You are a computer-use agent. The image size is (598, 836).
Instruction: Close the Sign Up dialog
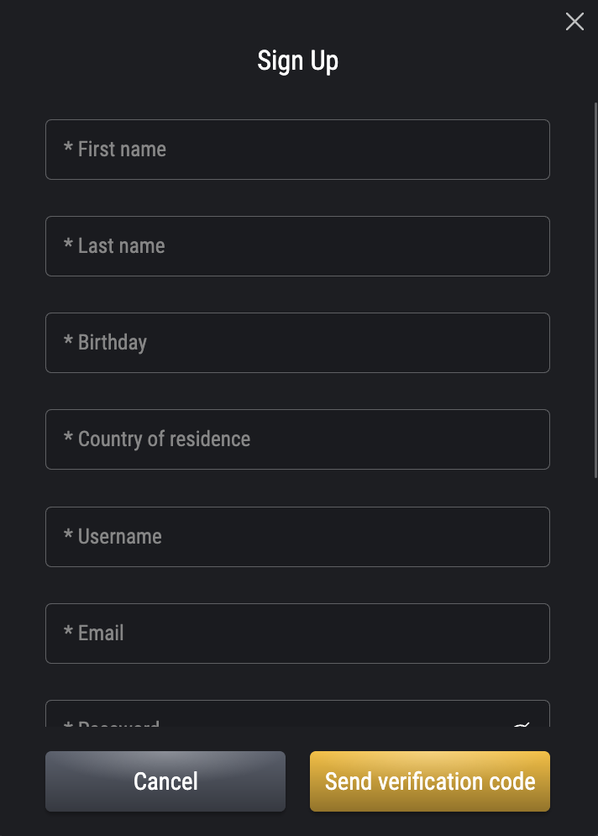pos(574,22)
